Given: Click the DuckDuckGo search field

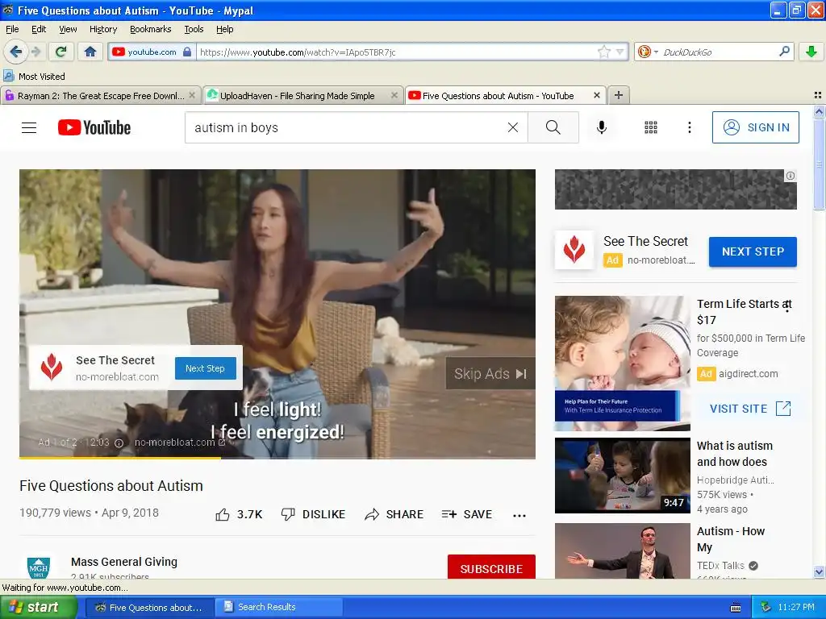Looking at the screenshot, I should [717, 52].
